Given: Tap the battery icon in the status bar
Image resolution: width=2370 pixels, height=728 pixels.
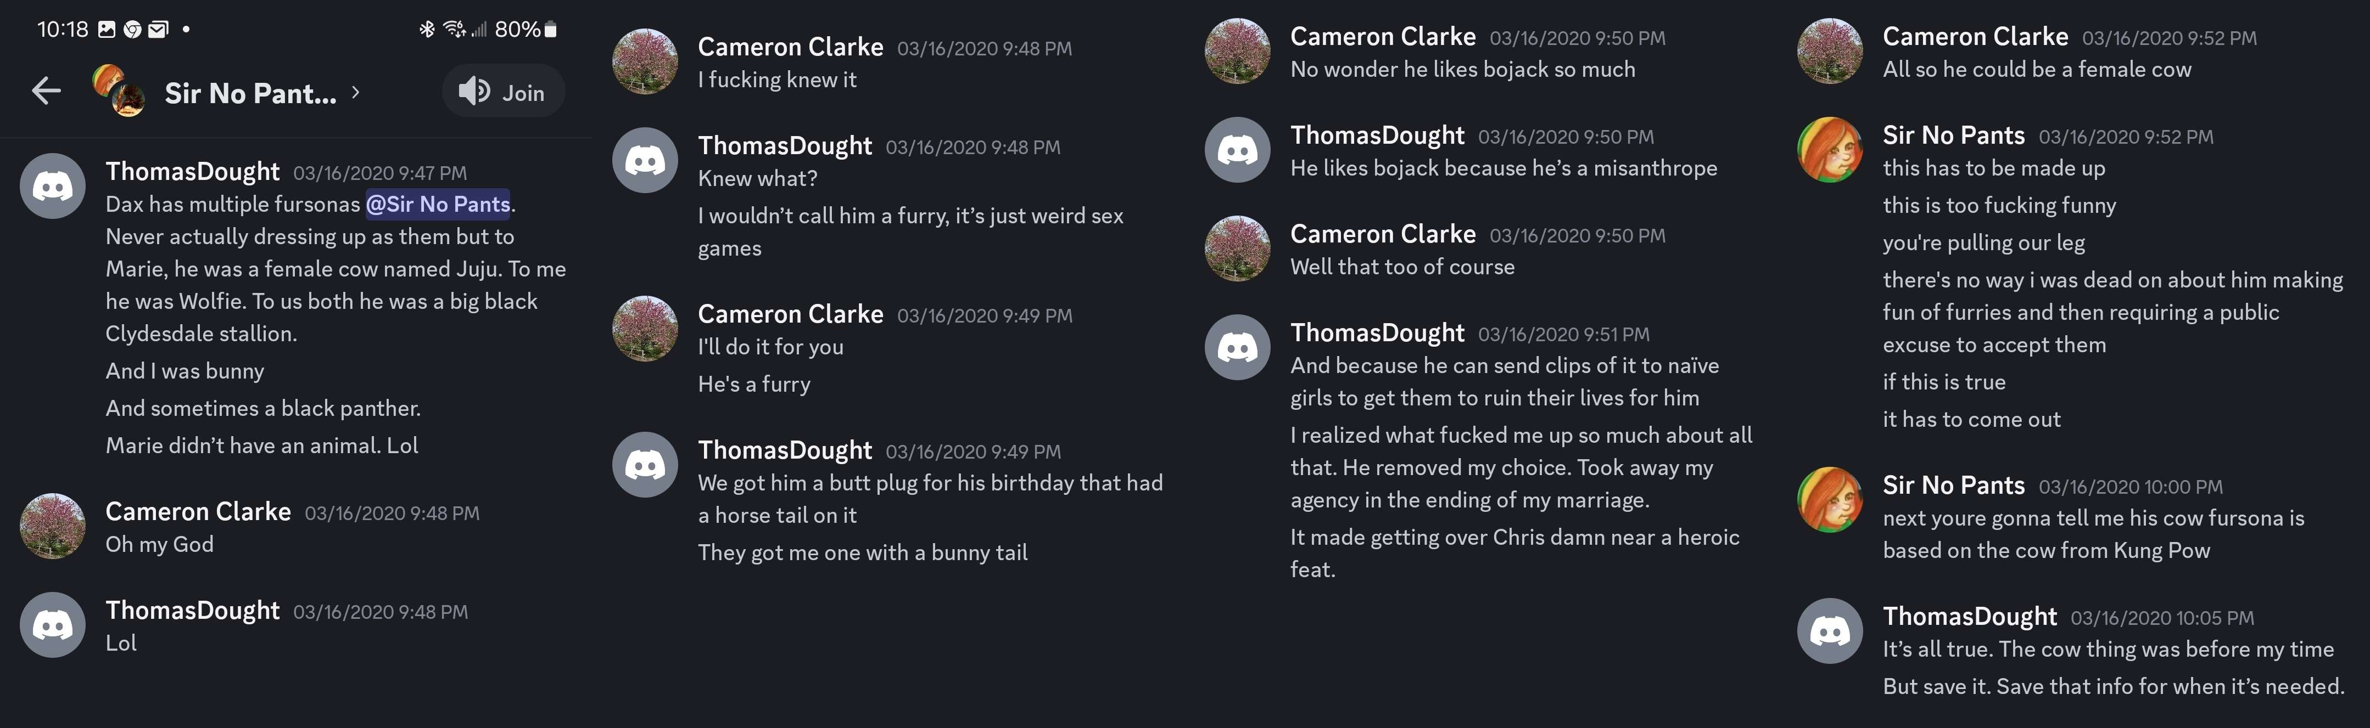Looking at the screenshot, I should [x=550, y=30].
